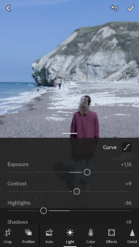Image resolution: width=139 pixels, height=247 pixels.
Task: Tap the Shadows label
Action: (x=18, y=222)
